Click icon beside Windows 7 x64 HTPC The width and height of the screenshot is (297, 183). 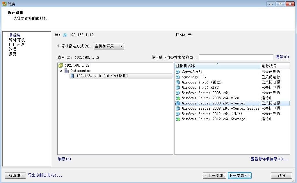(178, 88)
